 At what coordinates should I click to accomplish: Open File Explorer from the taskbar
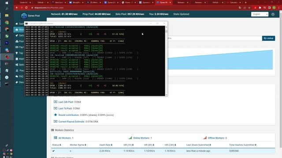tap(7, 16)
